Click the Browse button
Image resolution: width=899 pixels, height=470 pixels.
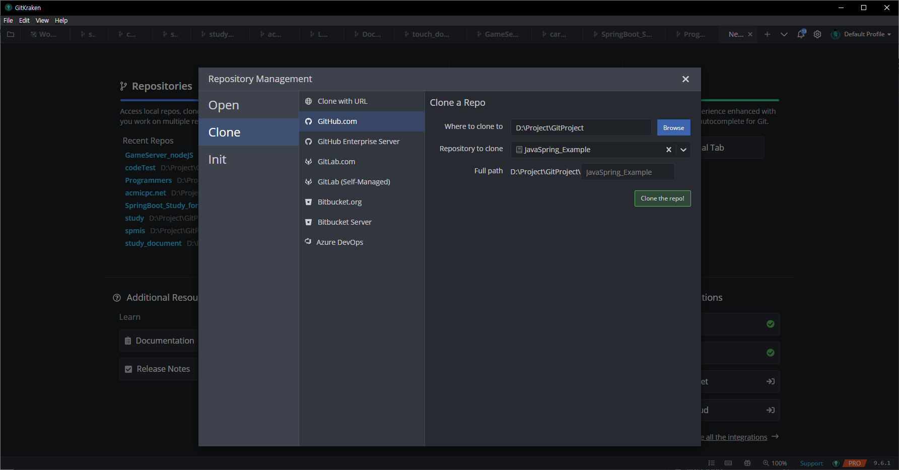673,127
